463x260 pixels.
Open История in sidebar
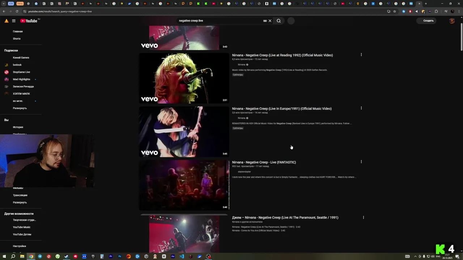(18, 127)
